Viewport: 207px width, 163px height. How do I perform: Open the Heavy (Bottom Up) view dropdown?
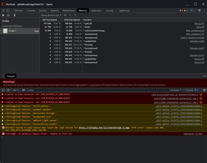tap(51, 15)
